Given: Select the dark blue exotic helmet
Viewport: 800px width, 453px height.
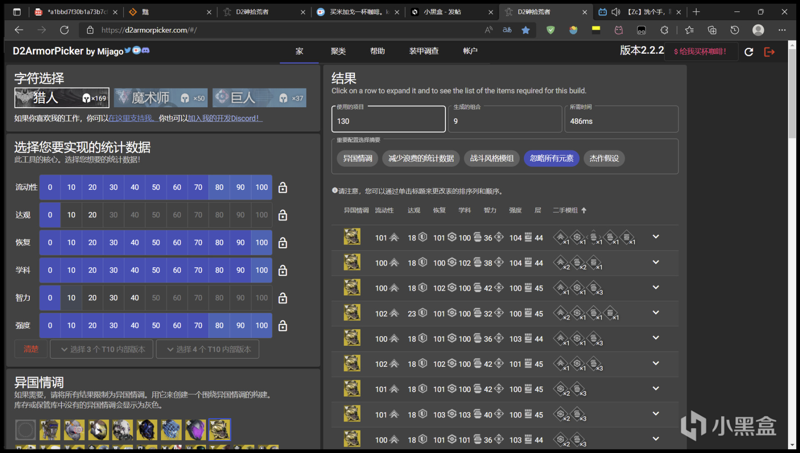Looking at the screenshot, I should [147, 430].
